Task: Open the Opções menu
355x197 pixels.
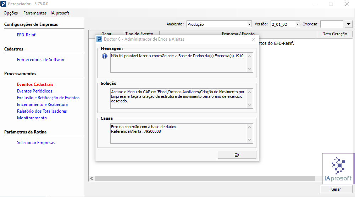Action: (x=11, y=13)
